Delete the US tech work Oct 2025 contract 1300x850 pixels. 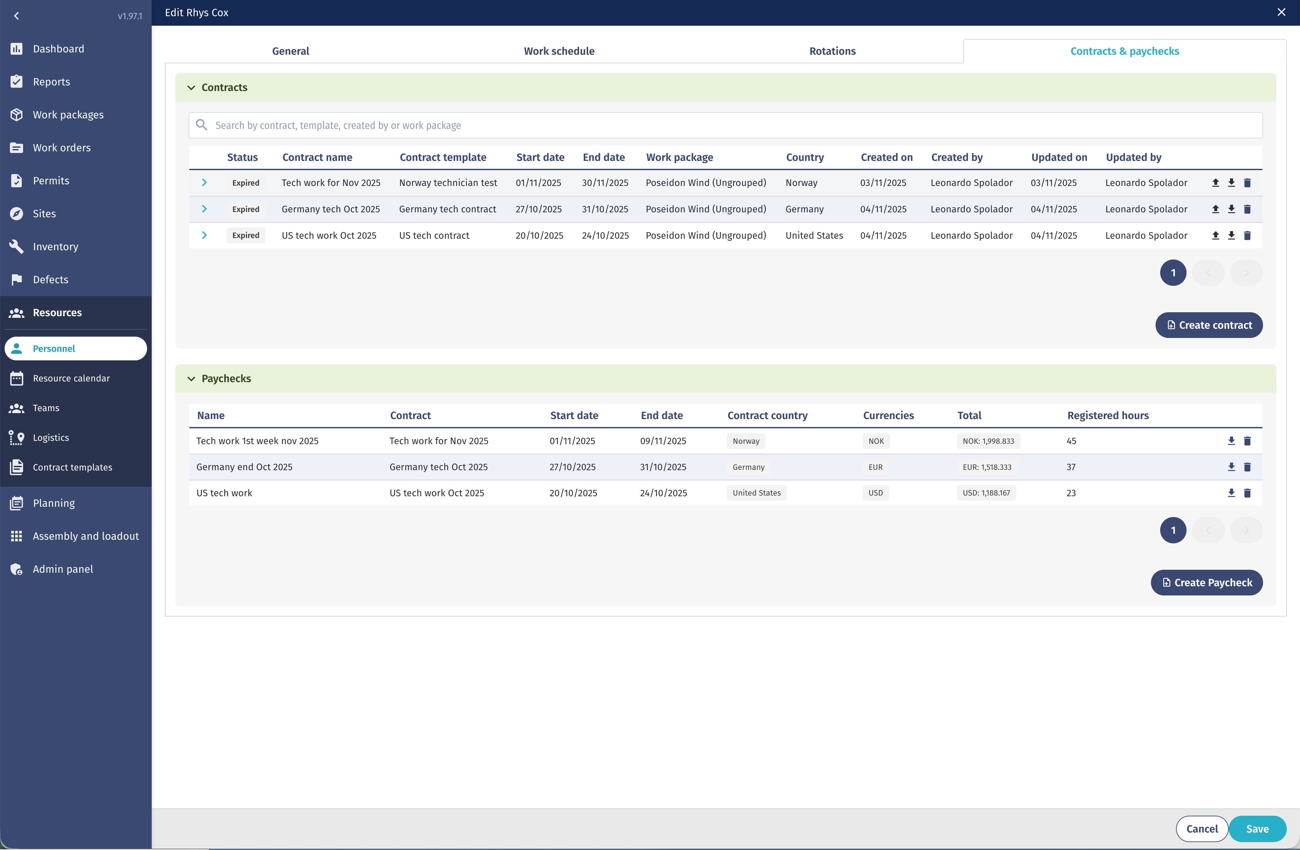(x=1247, y=235)
